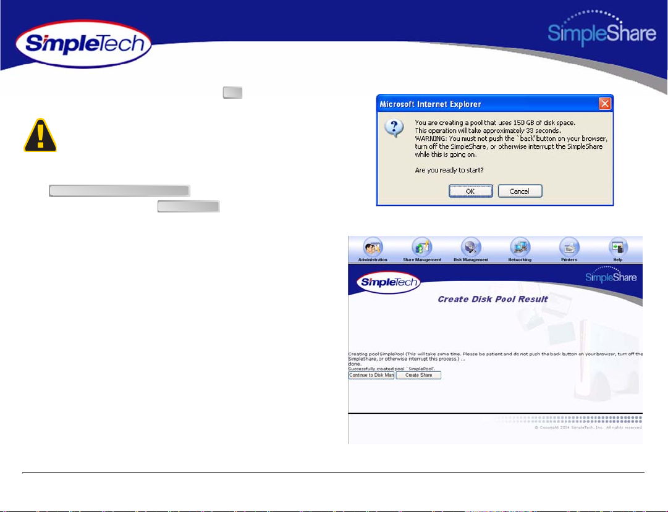Click the Create Disk Pool Result heading
Image resolution: width=668 pixels, height=512 pixels.
pyautogui.click(x=493, y=299)
